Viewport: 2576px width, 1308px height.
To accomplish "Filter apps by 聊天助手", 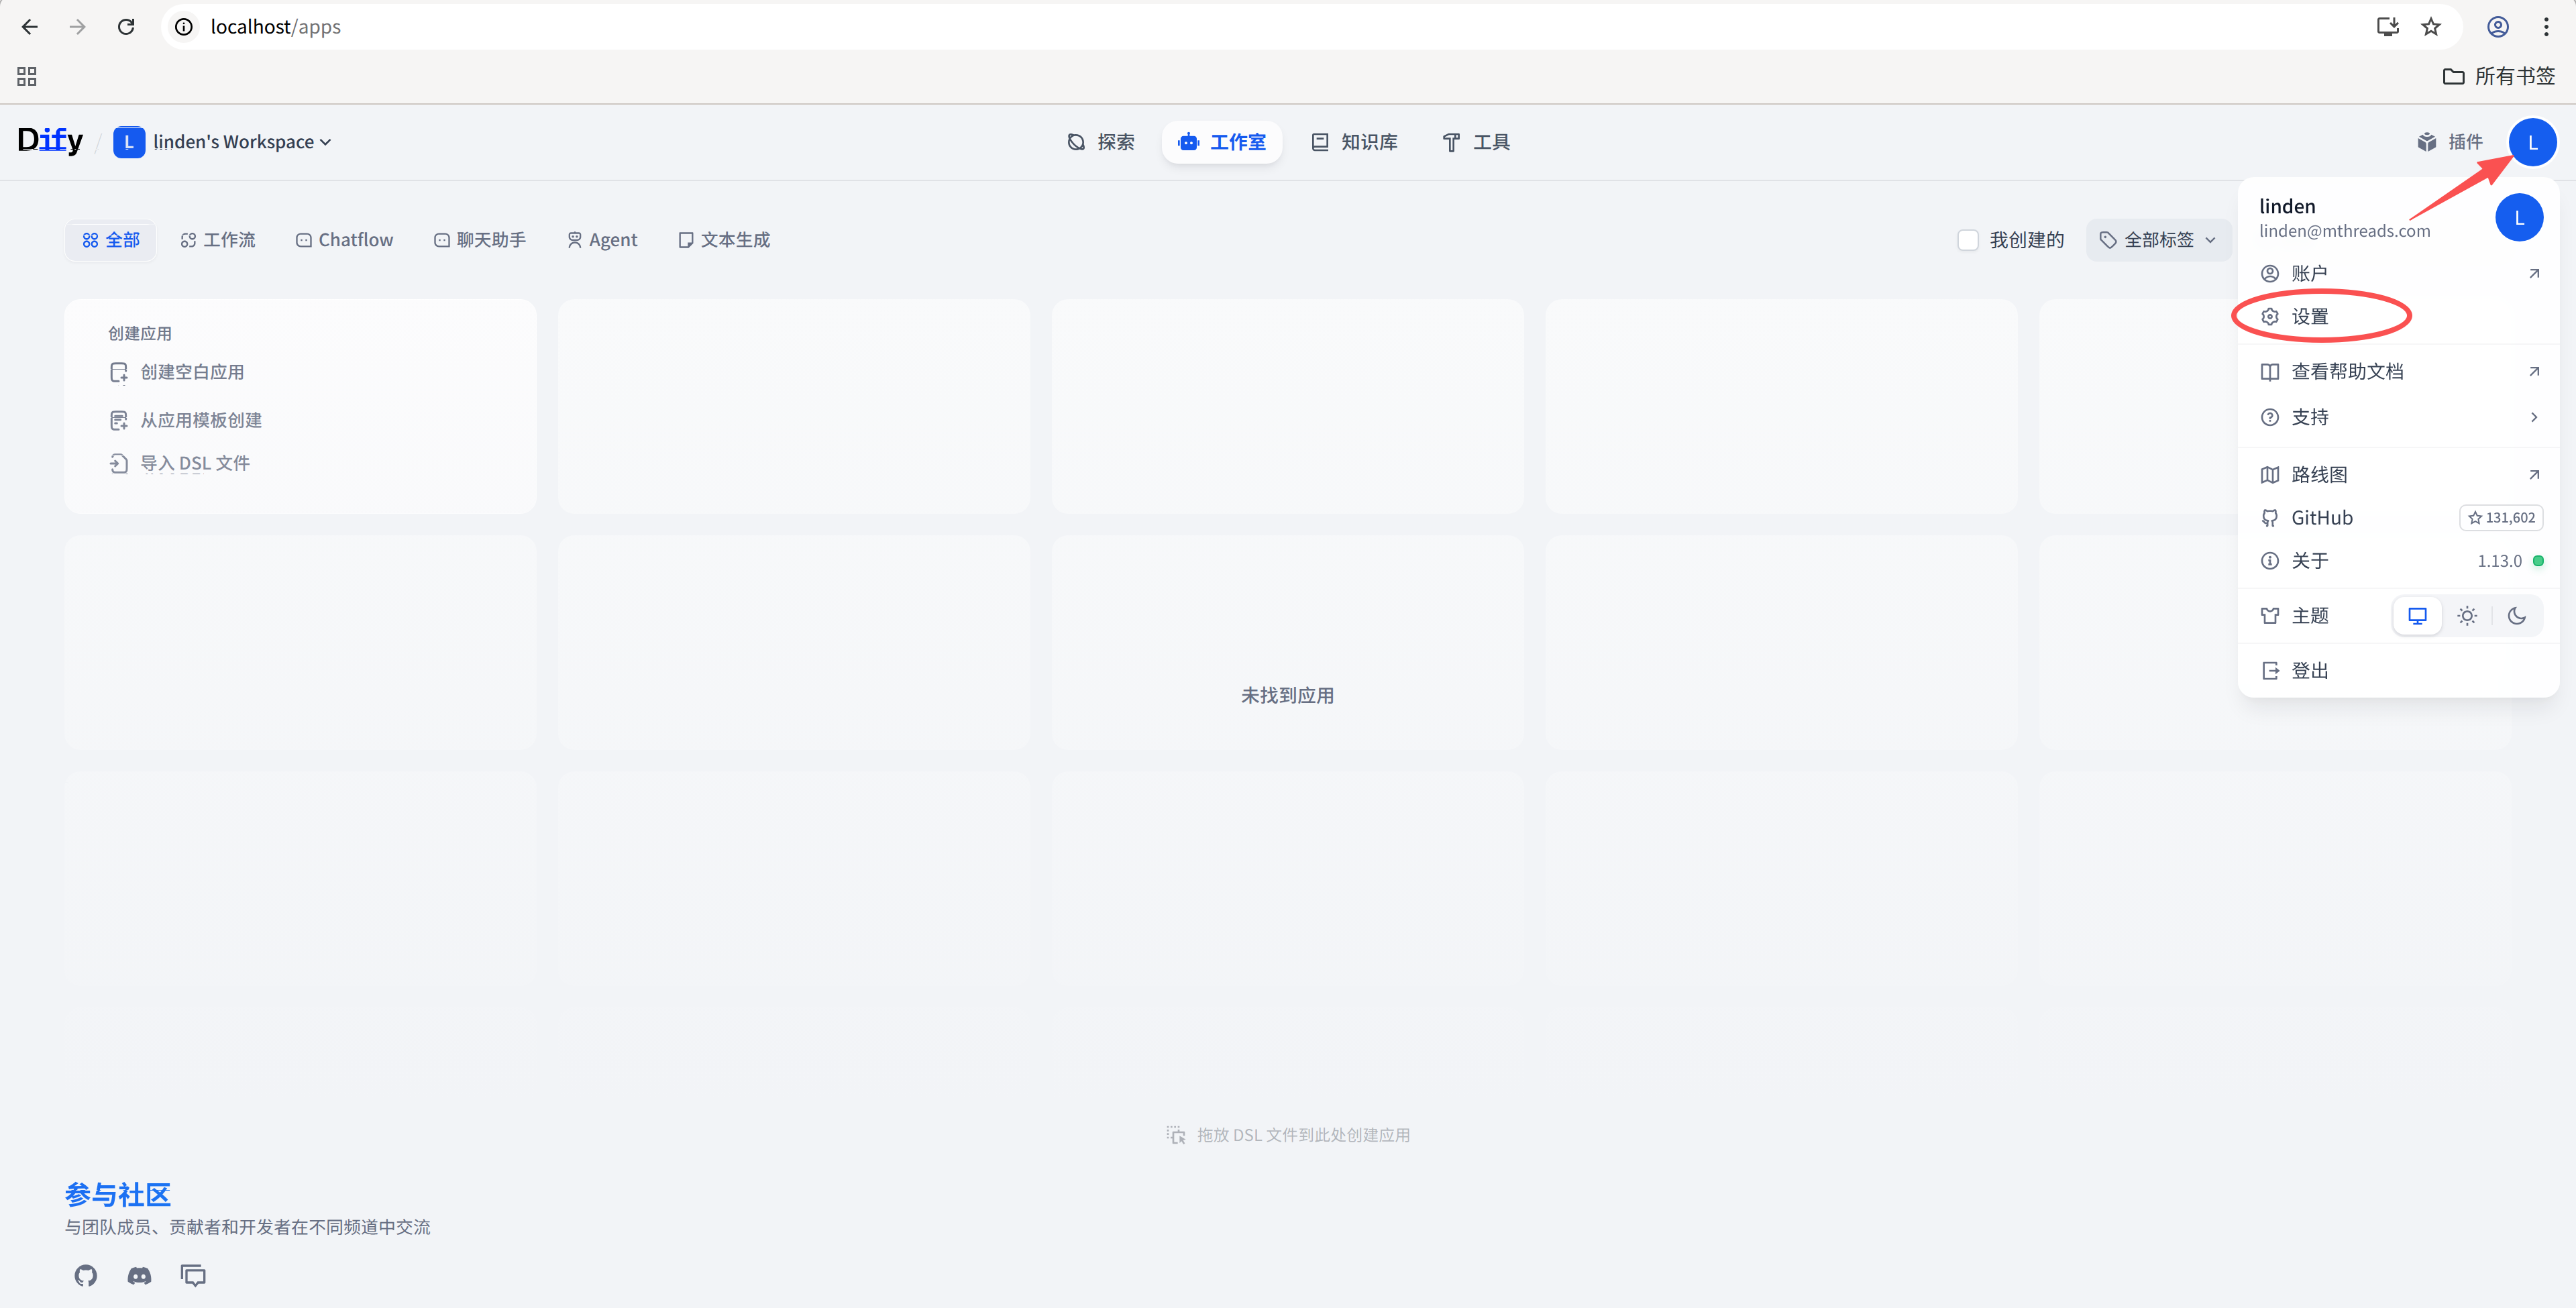I will 480,240.
